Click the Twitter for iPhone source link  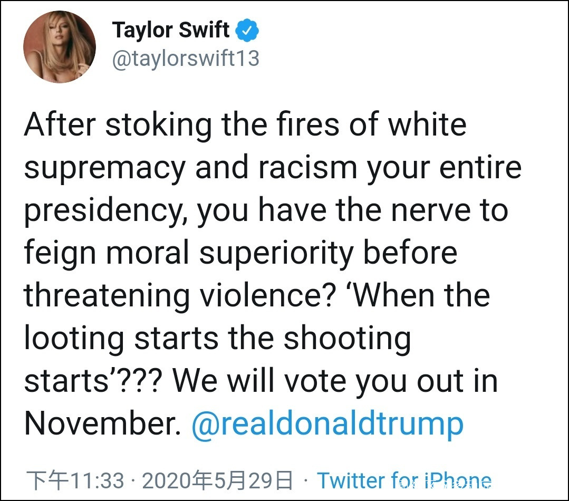[x=404, y=480]
